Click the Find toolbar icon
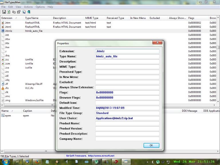Viewport: 220px width, 165px height. point(24,12)
